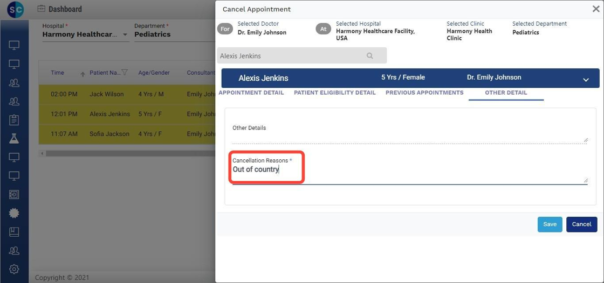The image size is (604, 283).
Task: Click the Alexis Jenkins patient search field
Action: tap(302, 56)
